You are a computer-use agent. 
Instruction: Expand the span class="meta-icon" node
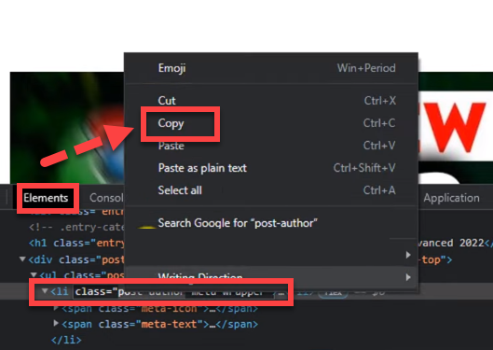[x=56, y=307]
